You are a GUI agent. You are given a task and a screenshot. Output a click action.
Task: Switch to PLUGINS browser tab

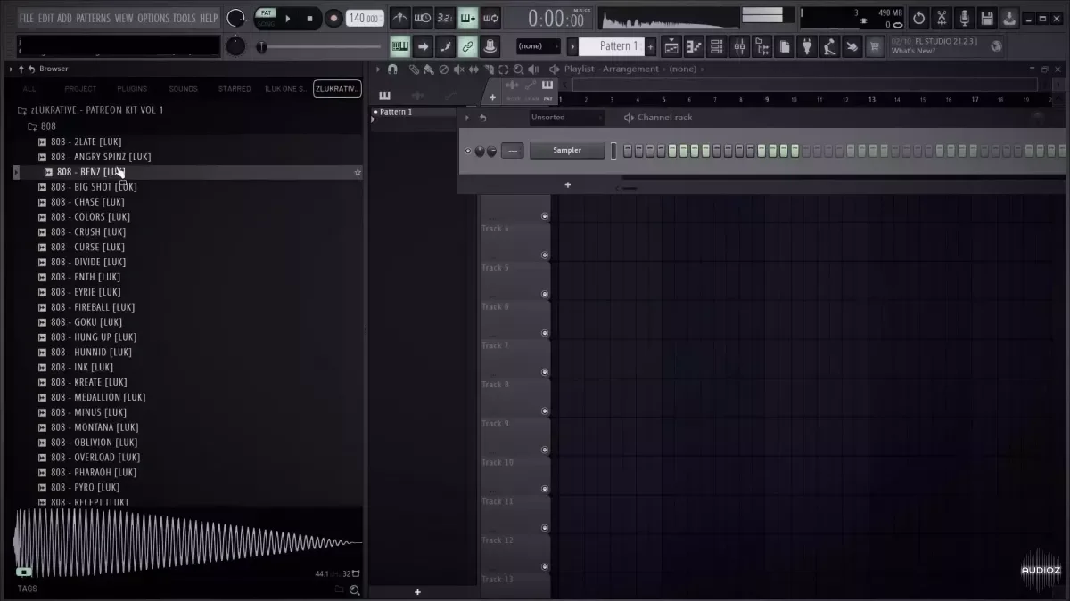click(132, 89)
